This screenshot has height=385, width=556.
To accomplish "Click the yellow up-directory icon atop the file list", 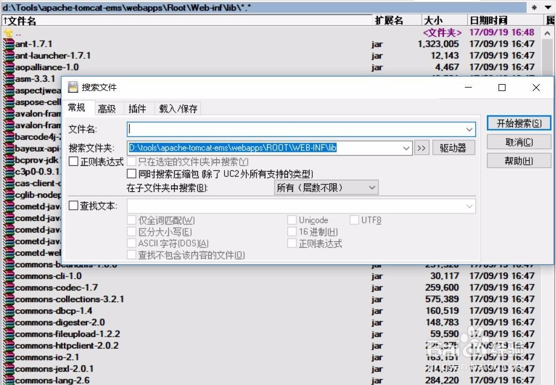I will [x=7, y=33].
